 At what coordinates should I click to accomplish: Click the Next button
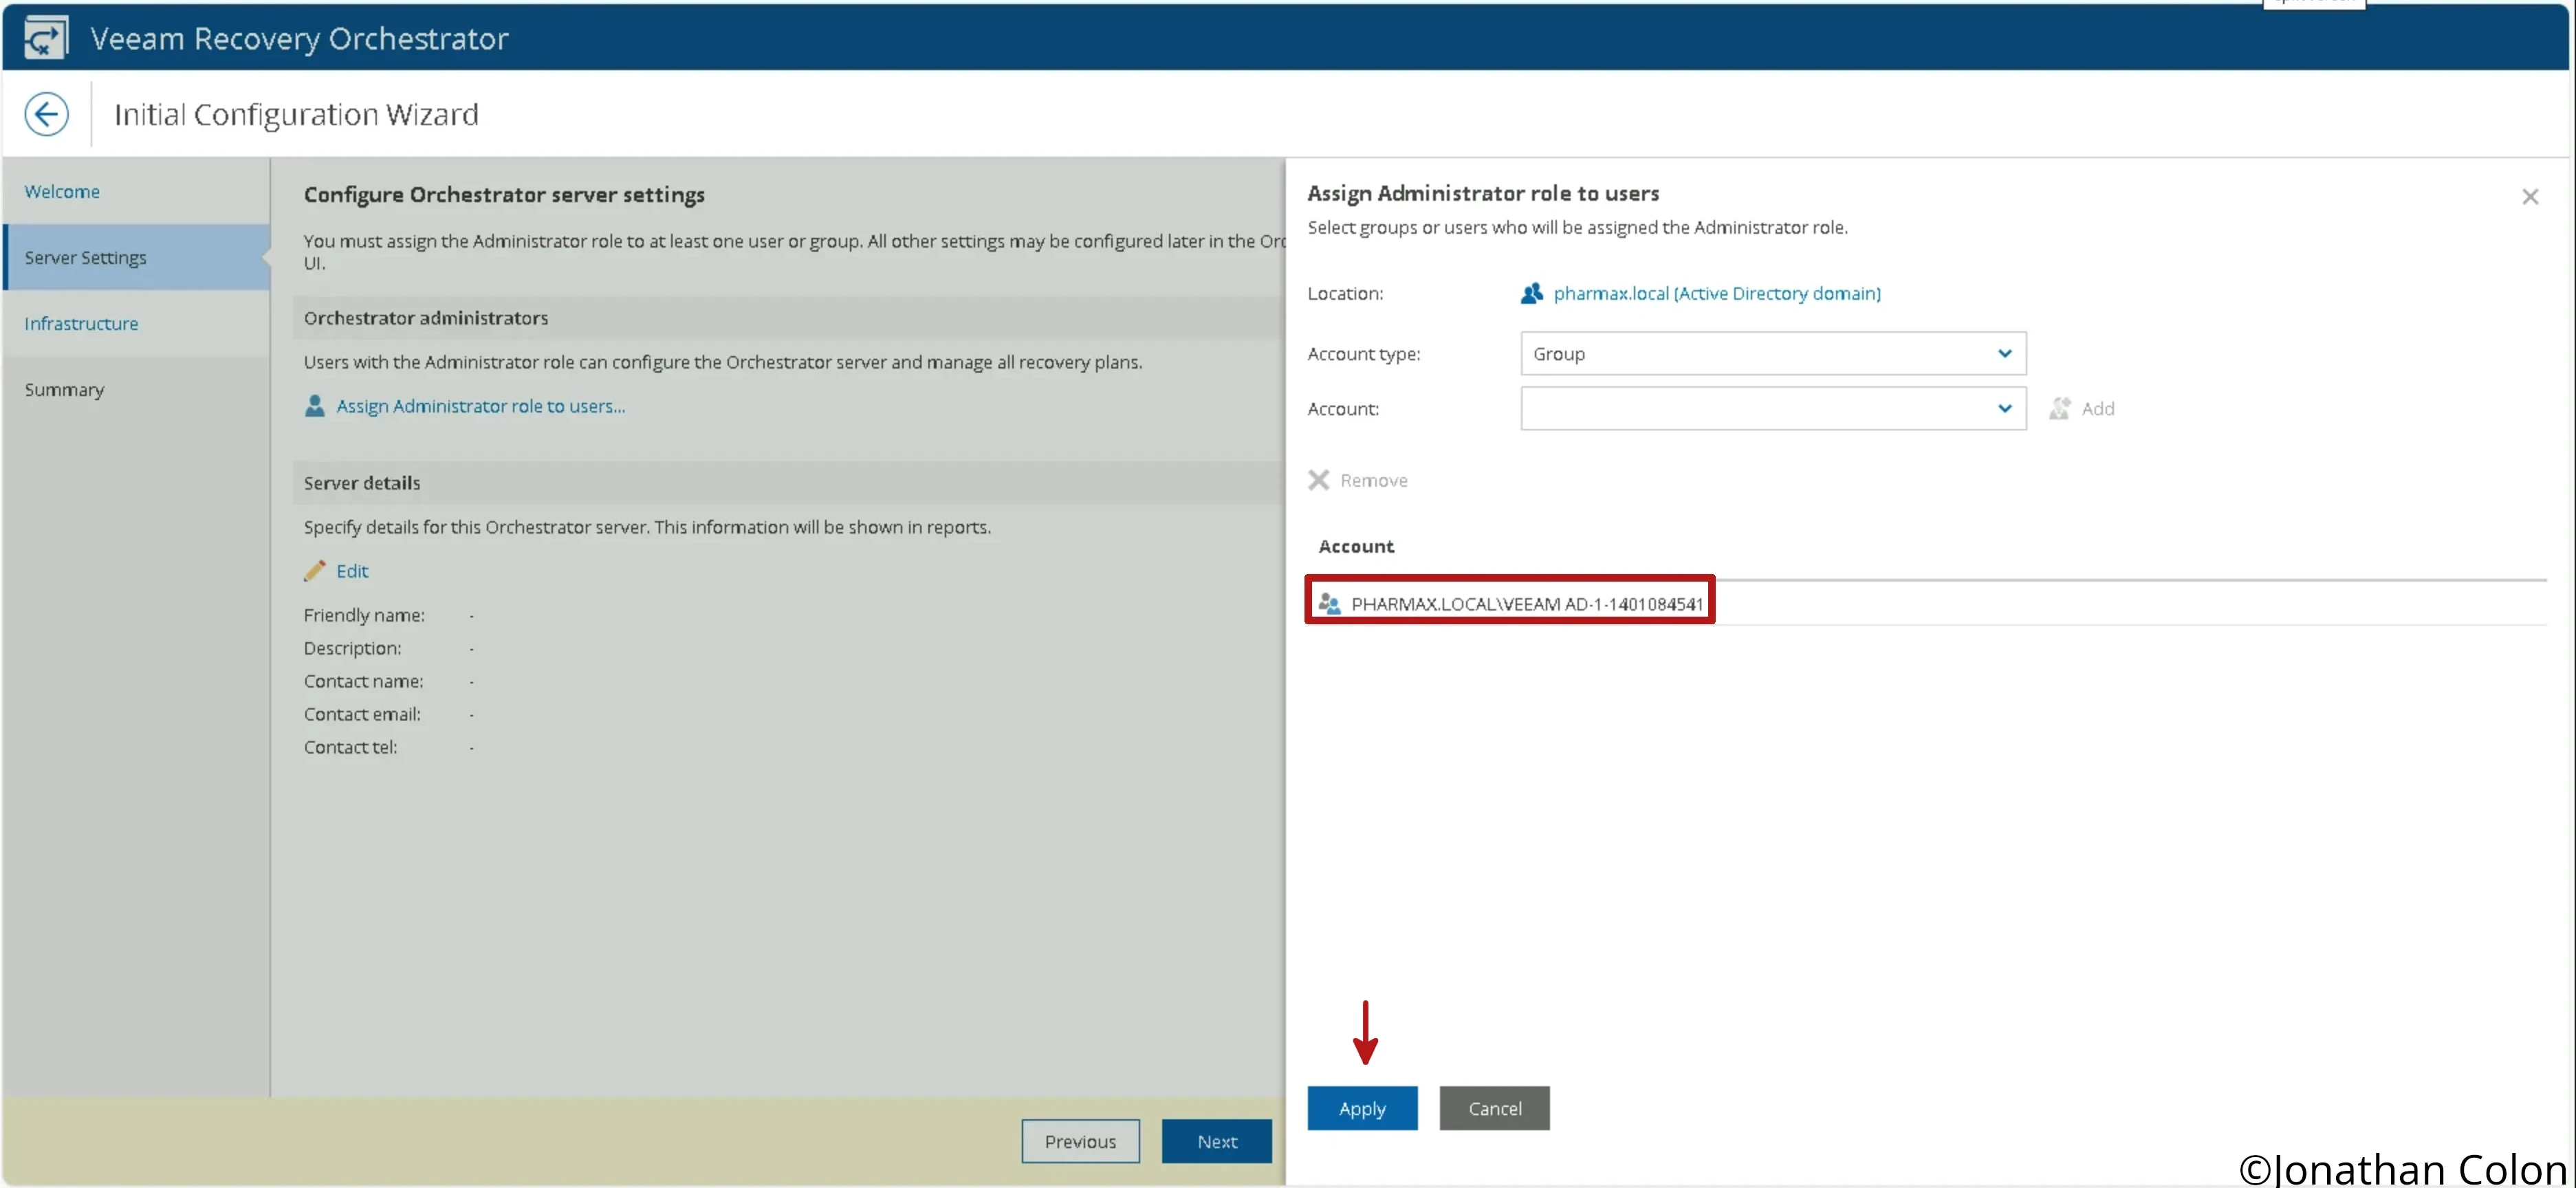tap(1217, 1141)
